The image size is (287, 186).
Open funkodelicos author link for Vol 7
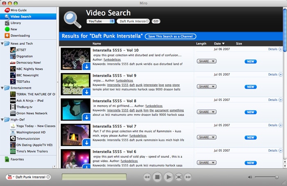click(139, 135)
